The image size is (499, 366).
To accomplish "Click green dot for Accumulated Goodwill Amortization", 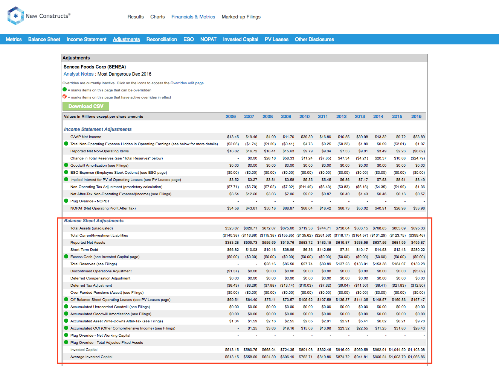I will pyautogui.click(x=66, y=314).
